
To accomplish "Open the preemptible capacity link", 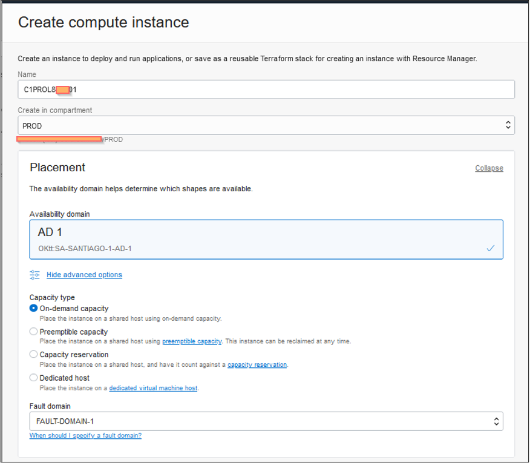I will pos(192,341).
